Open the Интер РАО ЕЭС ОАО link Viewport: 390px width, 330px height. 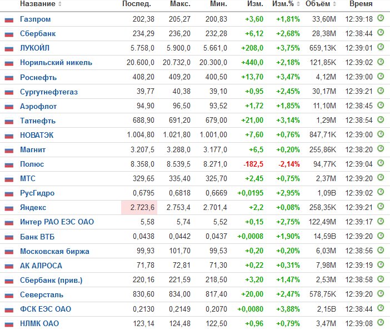click(x=57, y=222)
